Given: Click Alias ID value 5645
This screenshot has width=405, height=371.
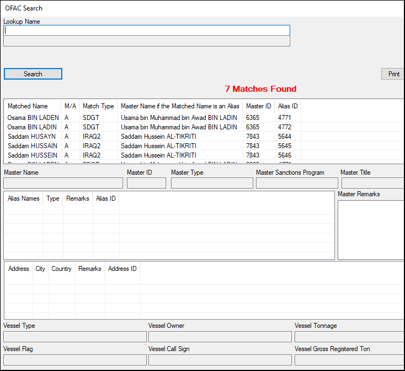Looking at the screenshot, I should point(285,146).
